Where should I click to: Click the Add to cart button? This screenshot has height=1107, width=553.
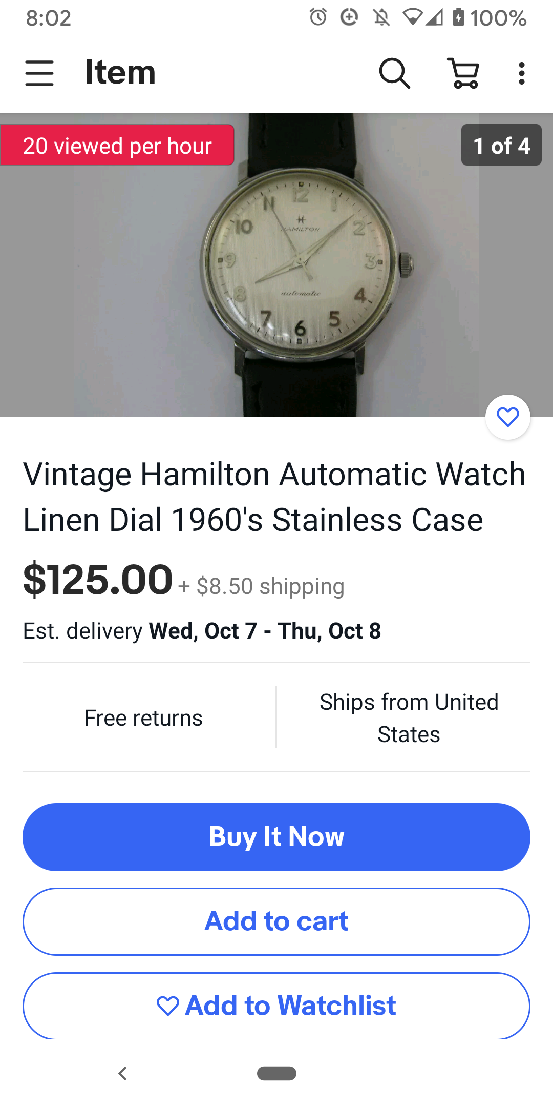pos(276,921)
